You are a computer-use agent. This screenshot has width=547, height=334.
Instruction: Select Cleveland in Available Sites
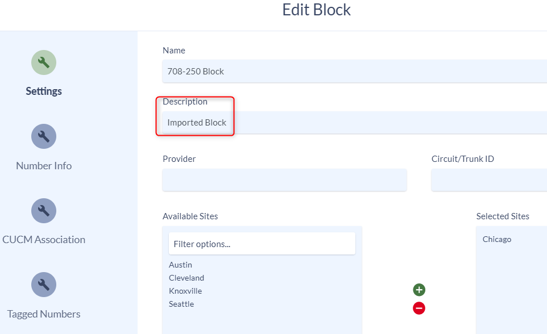187,278
